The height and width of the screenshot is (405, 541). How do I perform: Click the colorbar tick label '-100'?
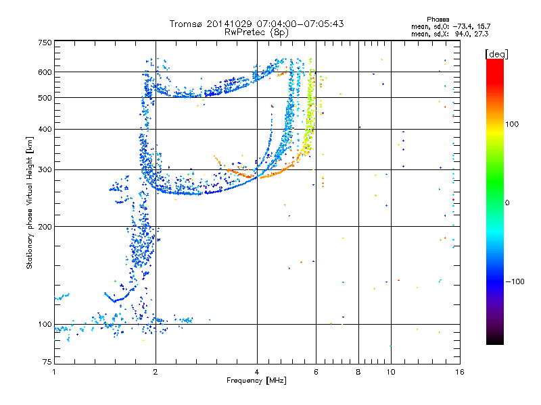pos(515,281)
